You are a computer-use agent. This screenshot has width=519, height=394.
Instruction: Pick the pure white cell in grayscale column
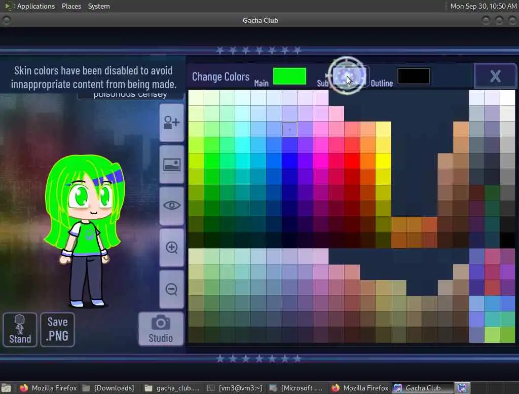[x=507, y=98]
